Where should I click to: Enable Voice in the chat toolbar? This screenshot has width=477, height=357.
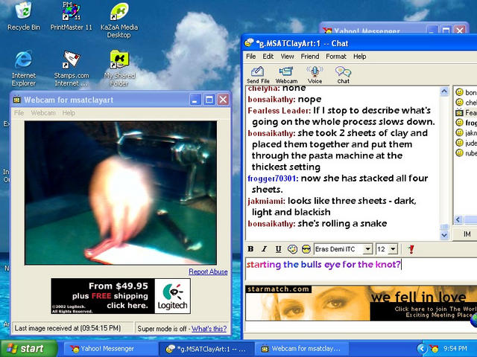315,74
